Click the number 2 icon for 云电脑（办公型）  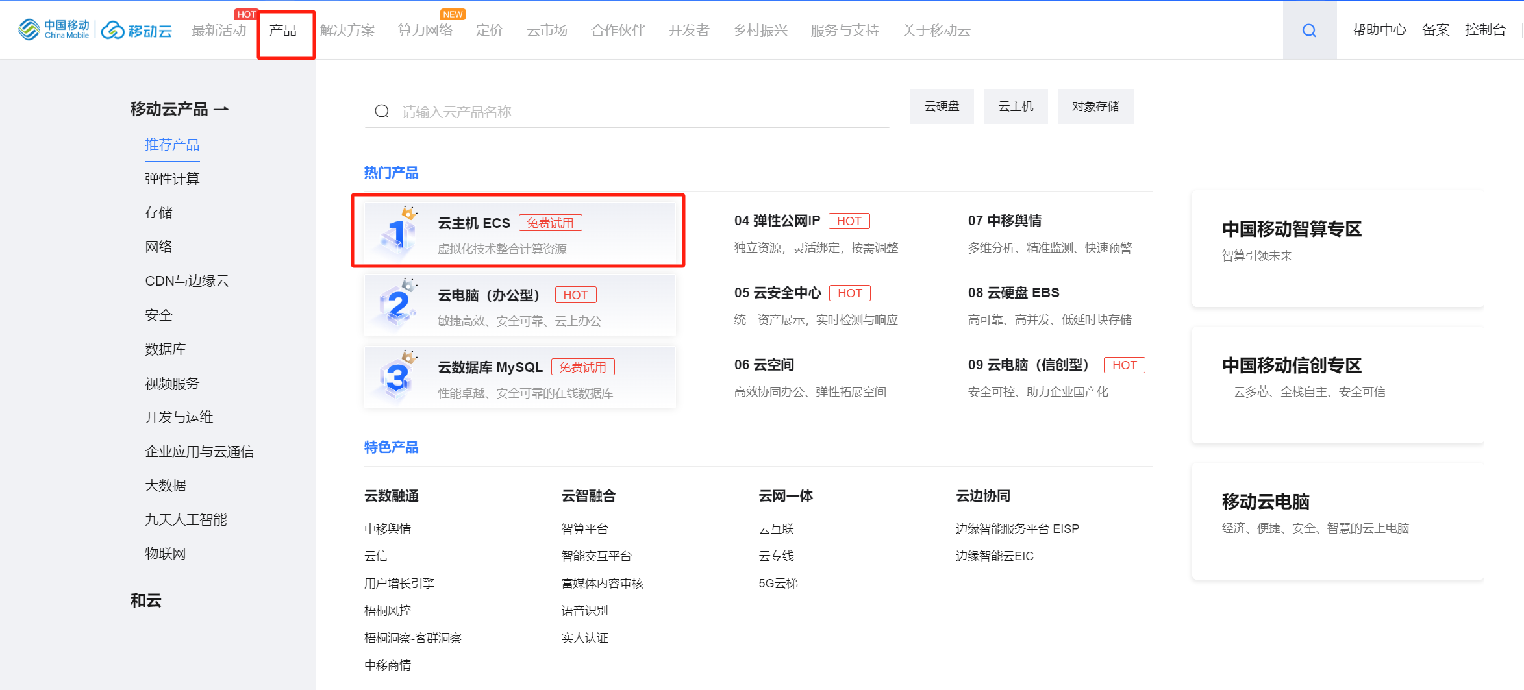click(x=399, y=304)
